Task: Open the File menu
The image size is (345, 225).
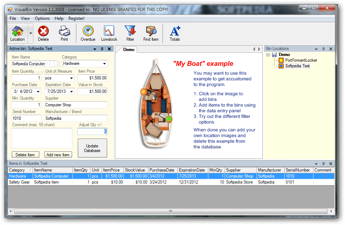Action: coord(13,18)
